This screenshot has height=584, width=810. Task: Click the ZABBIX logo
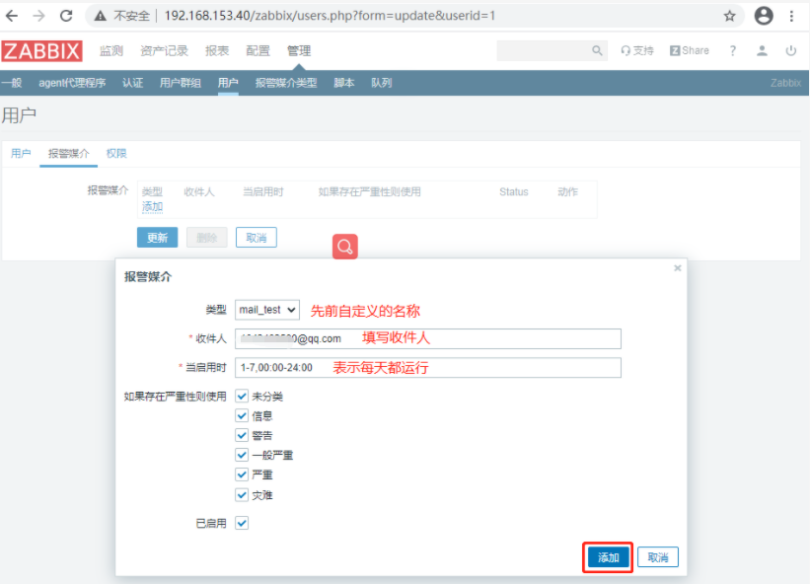tap(41, 51)
